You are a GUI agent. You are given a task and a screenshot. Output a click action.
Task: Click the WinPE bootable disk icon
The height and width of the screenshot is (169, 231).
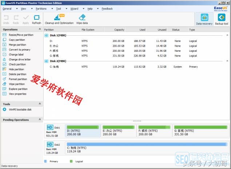click(x=5, y=109)
